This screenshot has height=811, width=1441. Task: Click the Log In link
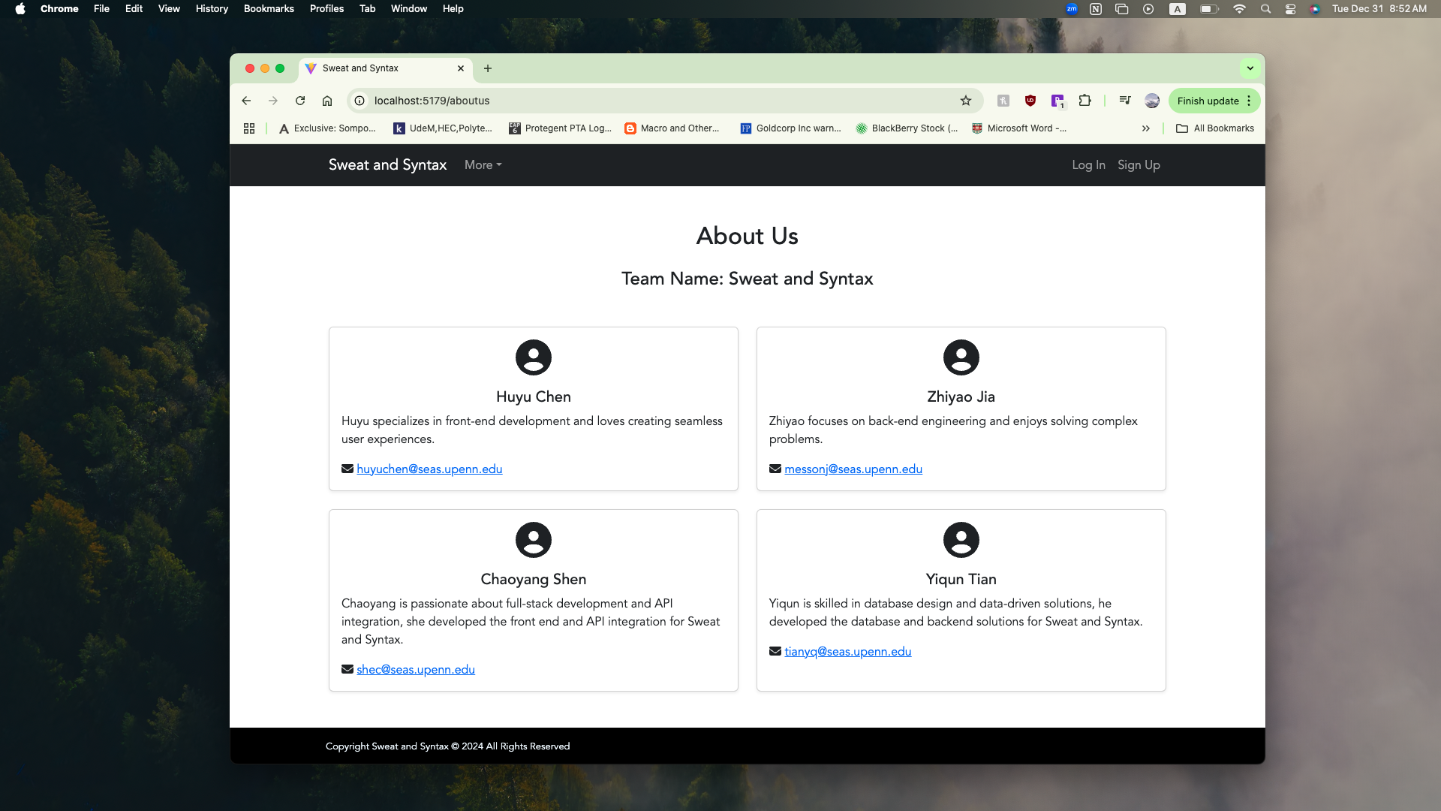(1088, 165)
